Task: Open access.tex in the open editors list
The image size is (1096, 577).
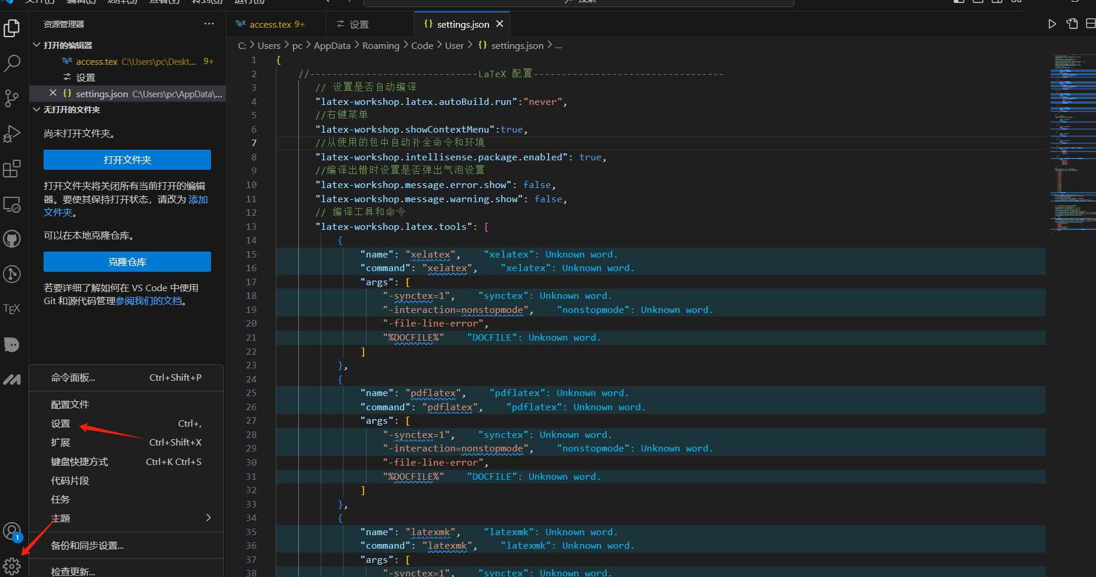Action: pos(128,61)
